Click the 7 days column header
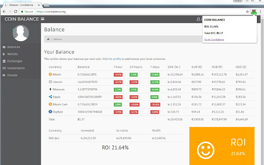Image resolution: width=264 pixels, height=165 pixels. (x=155, y=67)
